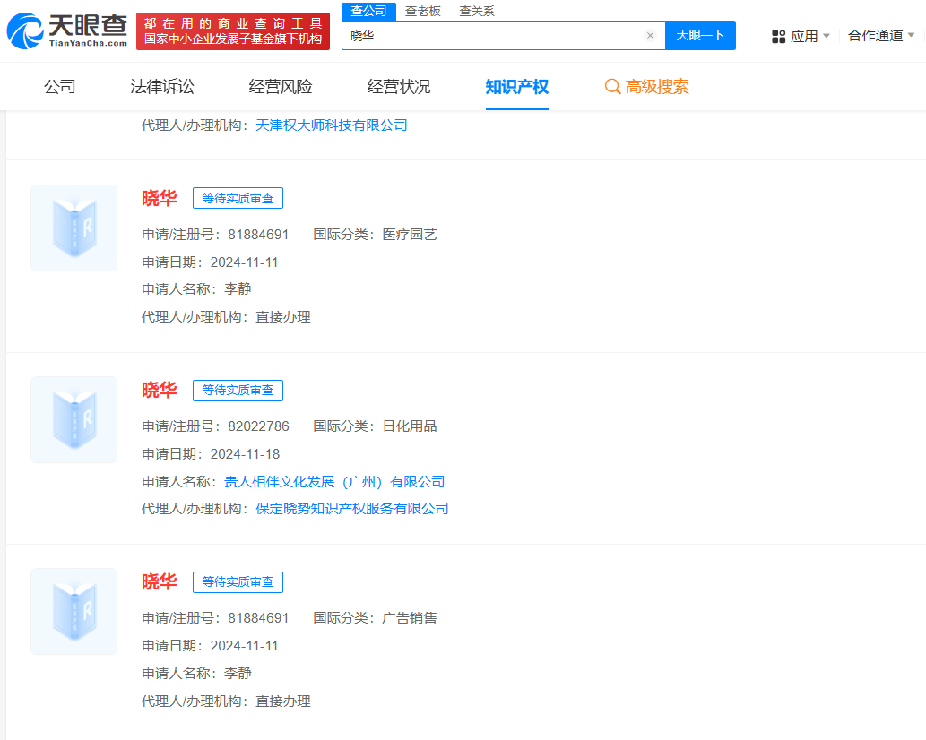Select the 知识产权 tab
The width and height of the screenshot is (926, 740).
[516, 87]
